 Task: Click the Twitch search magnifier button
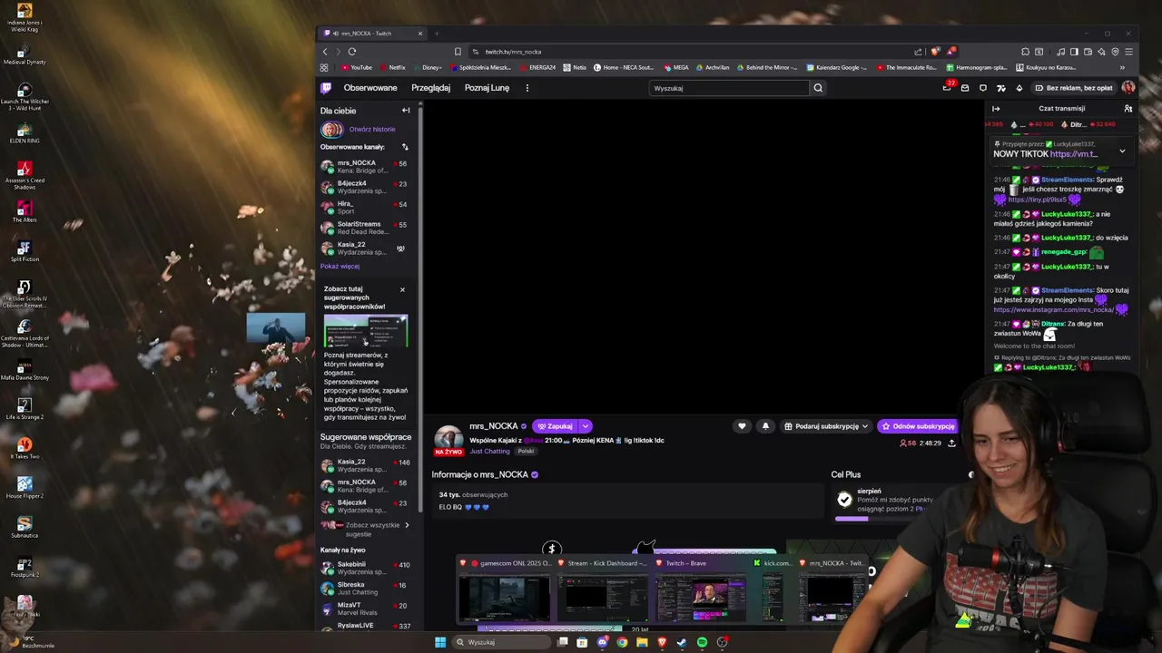pyautogui.click(x=818, y=88)
